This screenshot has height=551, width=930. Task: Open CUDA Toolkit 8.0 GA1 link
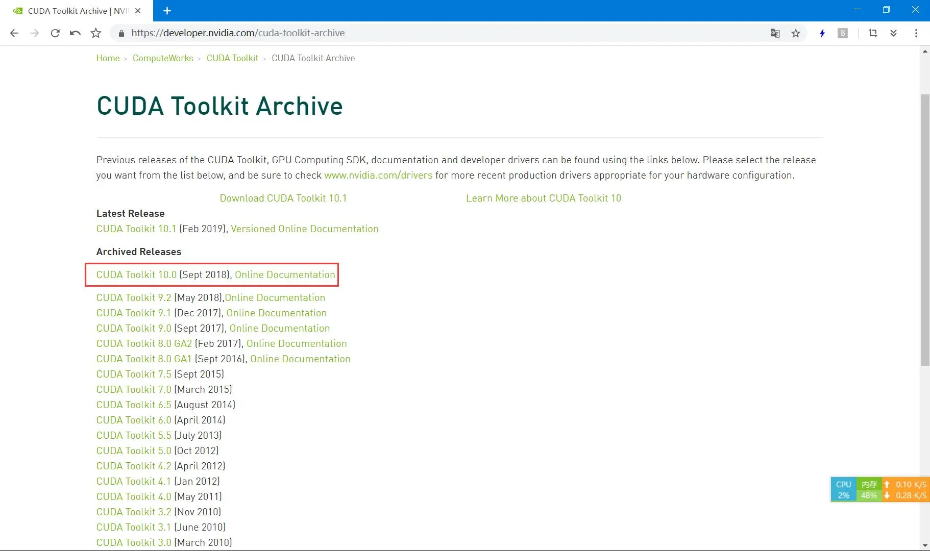(144, 359)
